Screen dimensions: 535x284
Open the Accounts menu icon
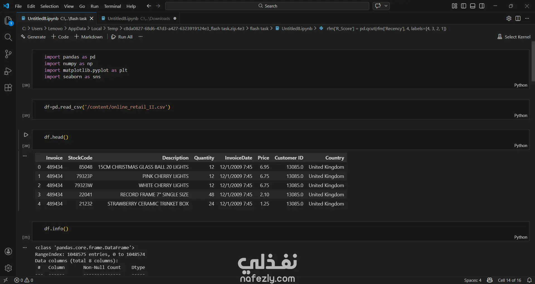pyautogui.click(x=8, y=251)
